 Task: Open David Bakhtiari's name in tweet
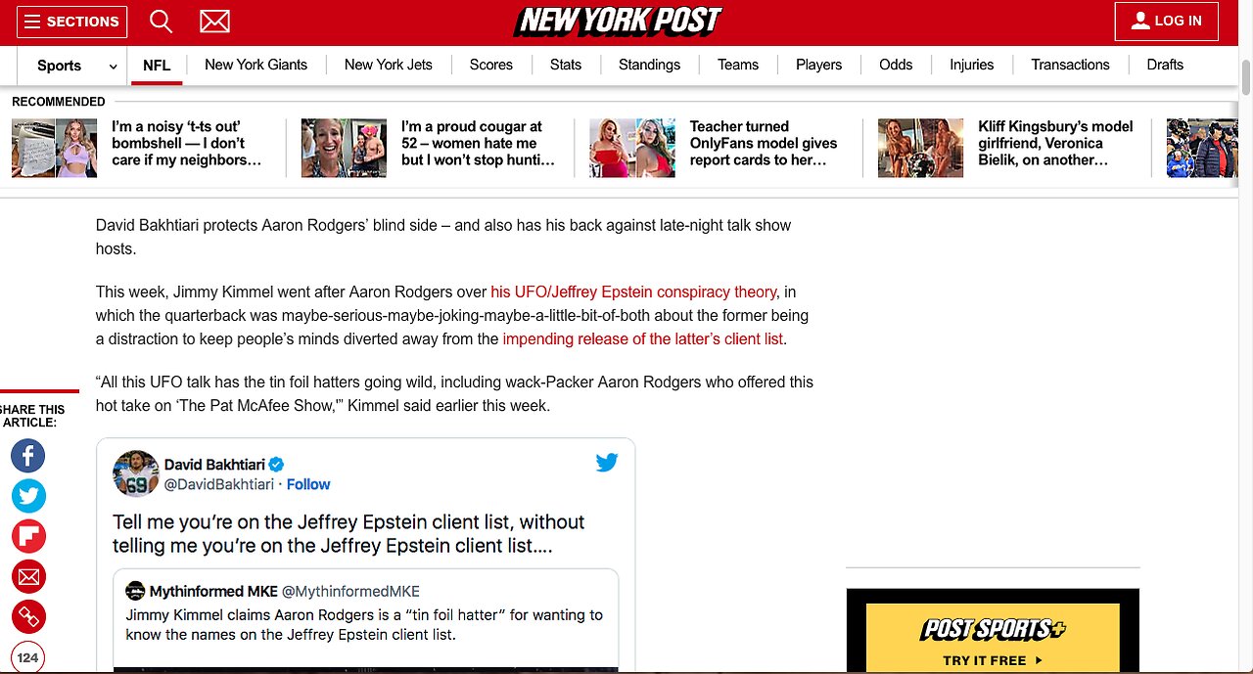point(214,465)
